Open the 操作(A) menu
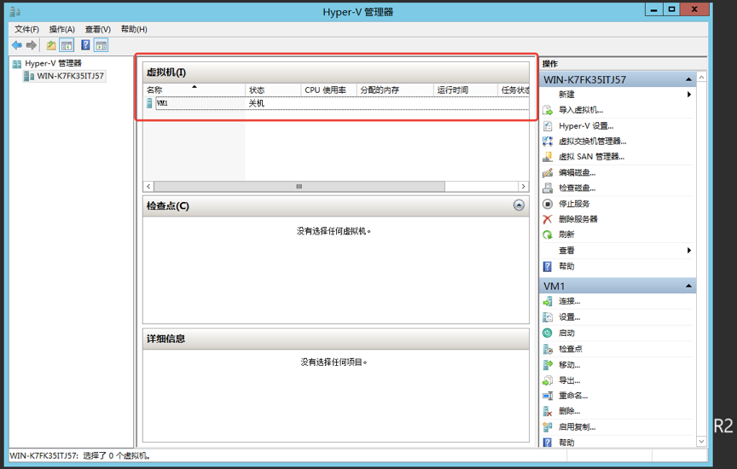This screenshot has width=737, height=469. click(62, 29)
